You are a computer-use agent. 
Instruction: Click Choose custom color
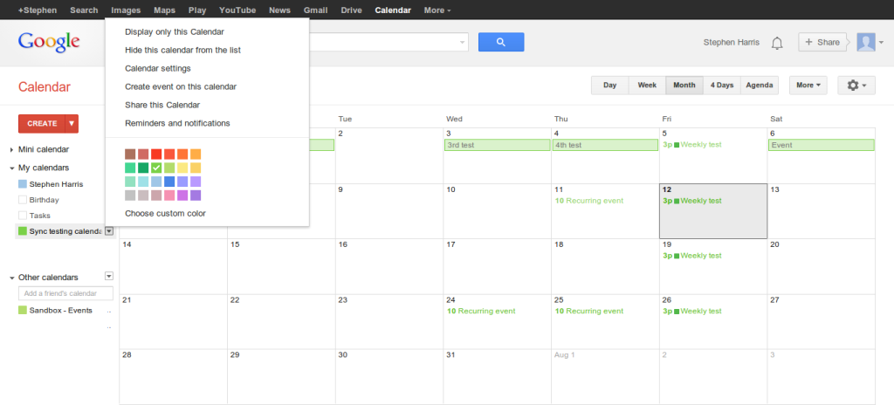165,213
